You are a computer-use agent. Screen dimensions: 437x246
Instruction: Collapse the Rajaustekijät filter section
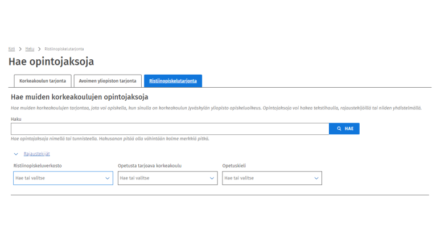(x=36, y=154)
